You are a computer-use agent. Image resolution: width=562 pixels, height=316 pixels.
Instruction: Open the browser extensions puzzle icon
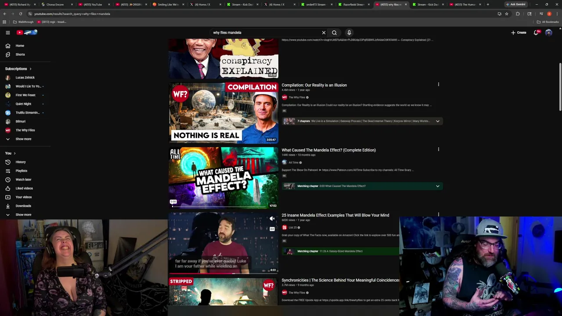coord(518,14)
